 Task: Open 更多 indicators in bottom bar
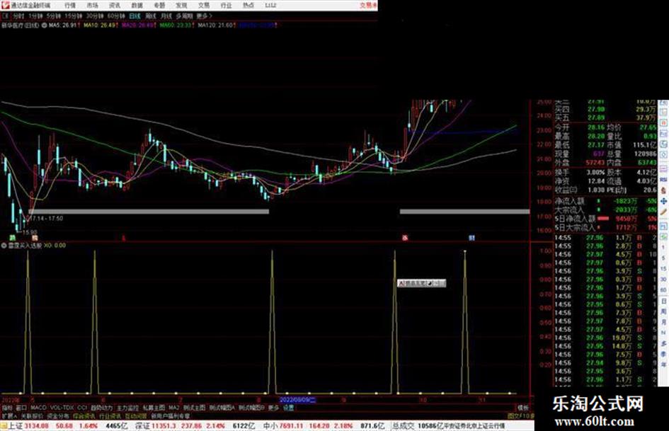coord(273,408)
